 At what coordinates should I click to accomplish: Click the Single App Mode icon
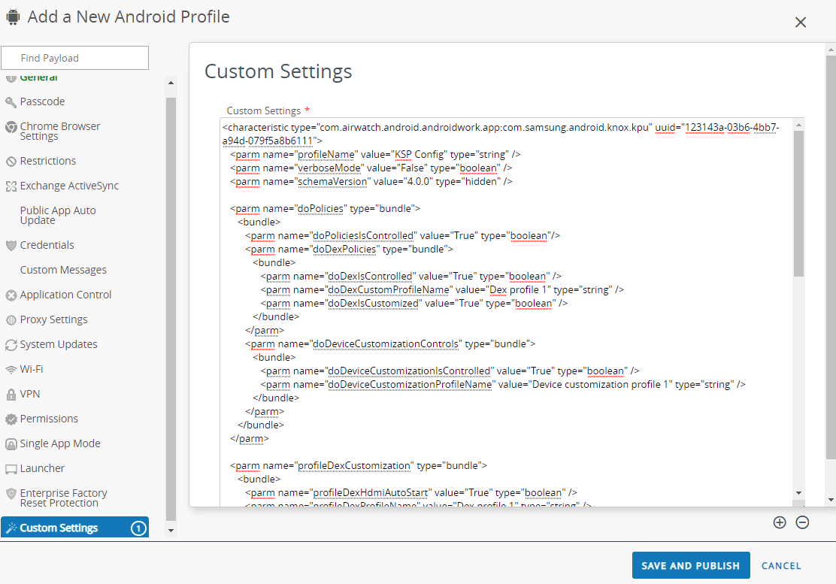tap(11, 443)
